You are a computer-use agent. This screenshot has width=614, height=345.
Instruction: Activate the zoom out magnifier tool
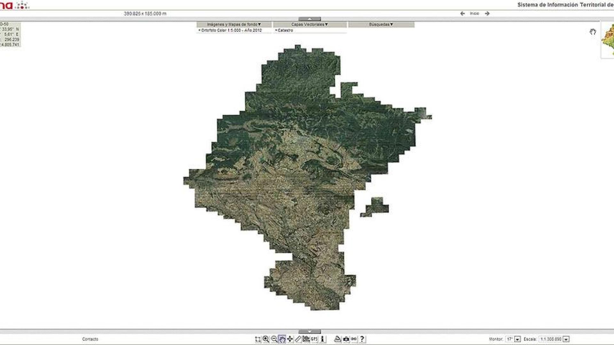click(274, 339)
